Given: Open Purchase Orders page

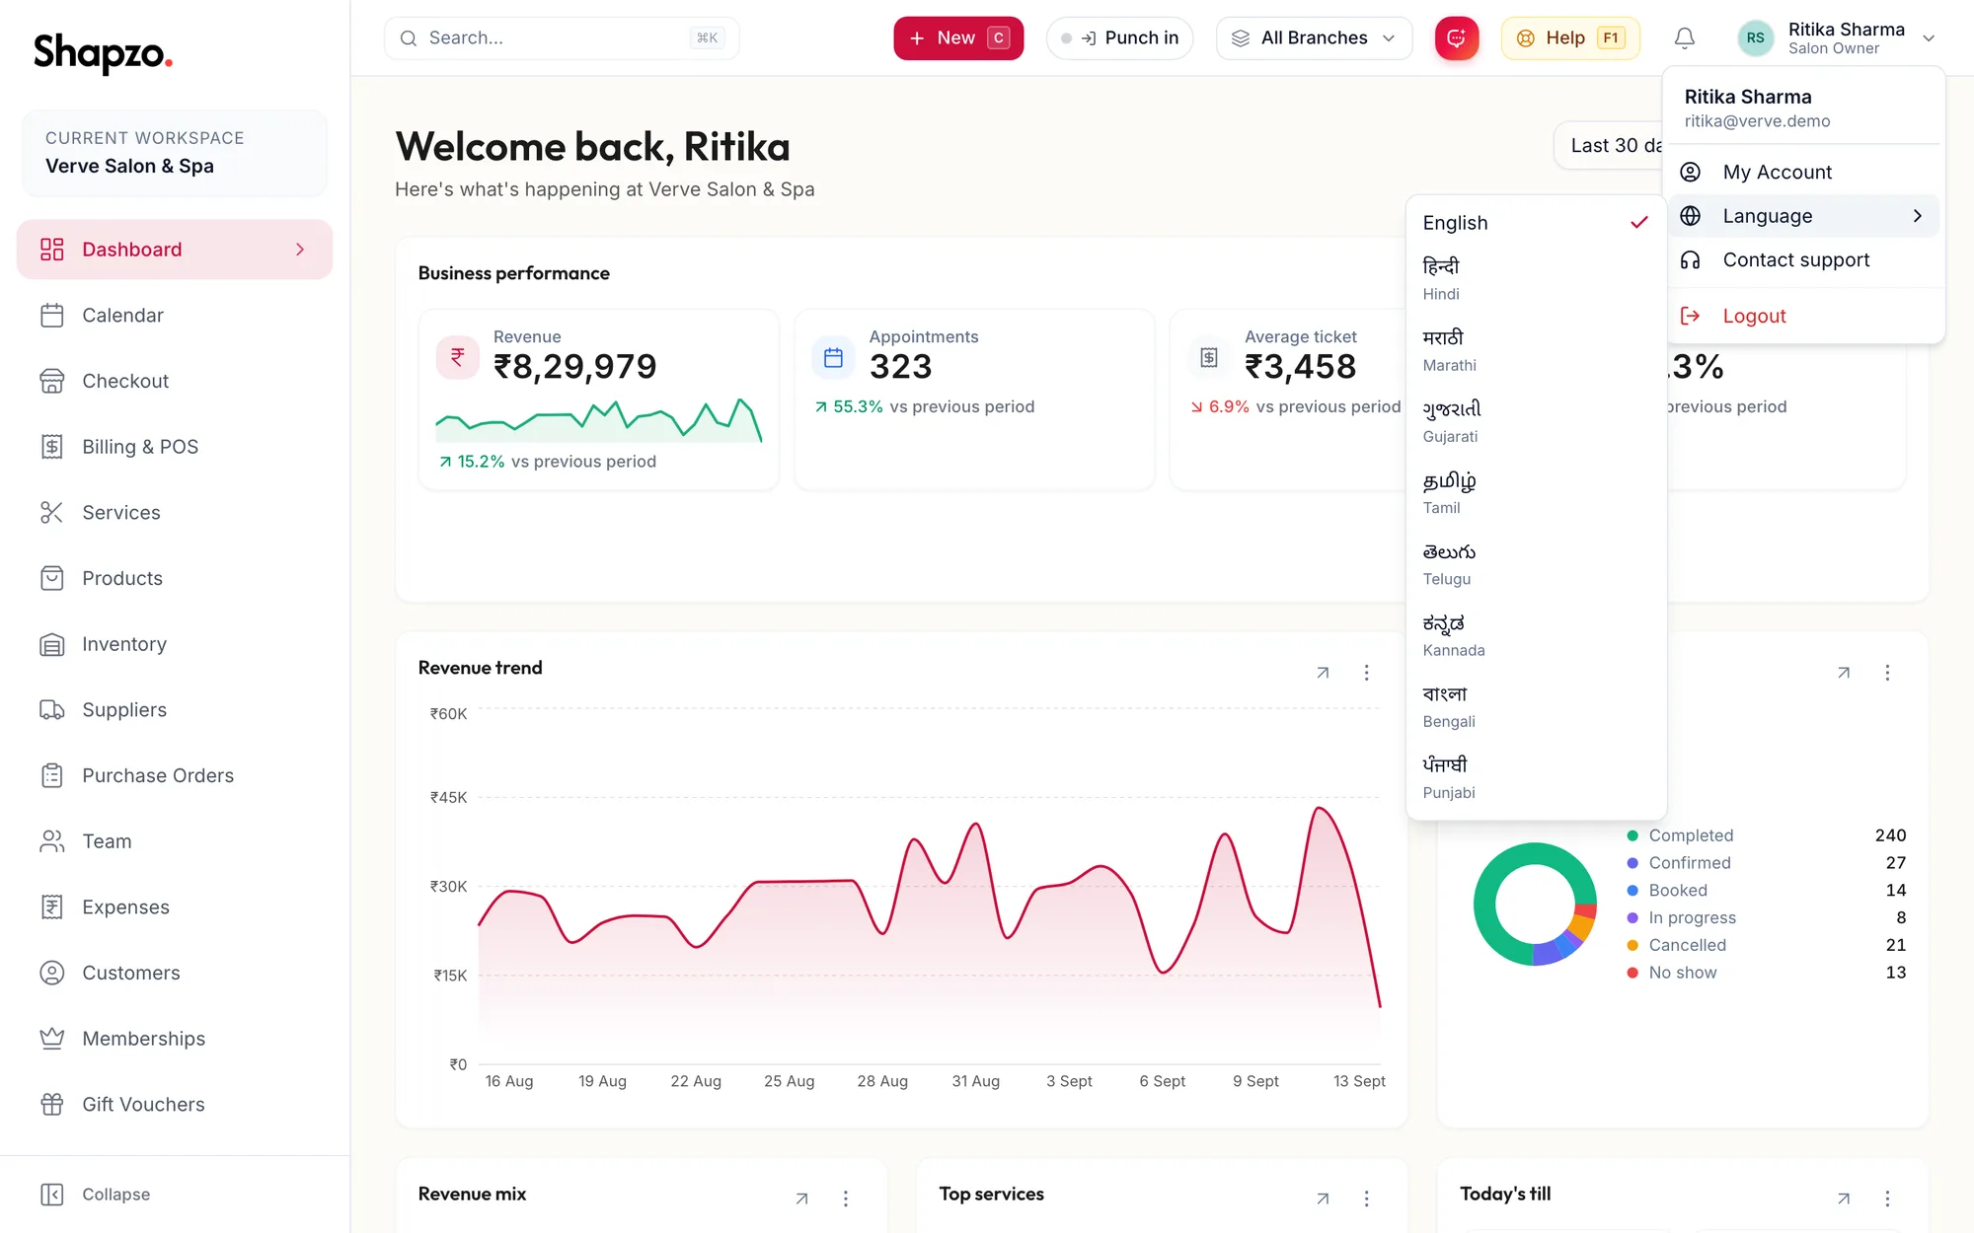Looking at the screenshot, I should pyautogui.click(x=175, y=775).
